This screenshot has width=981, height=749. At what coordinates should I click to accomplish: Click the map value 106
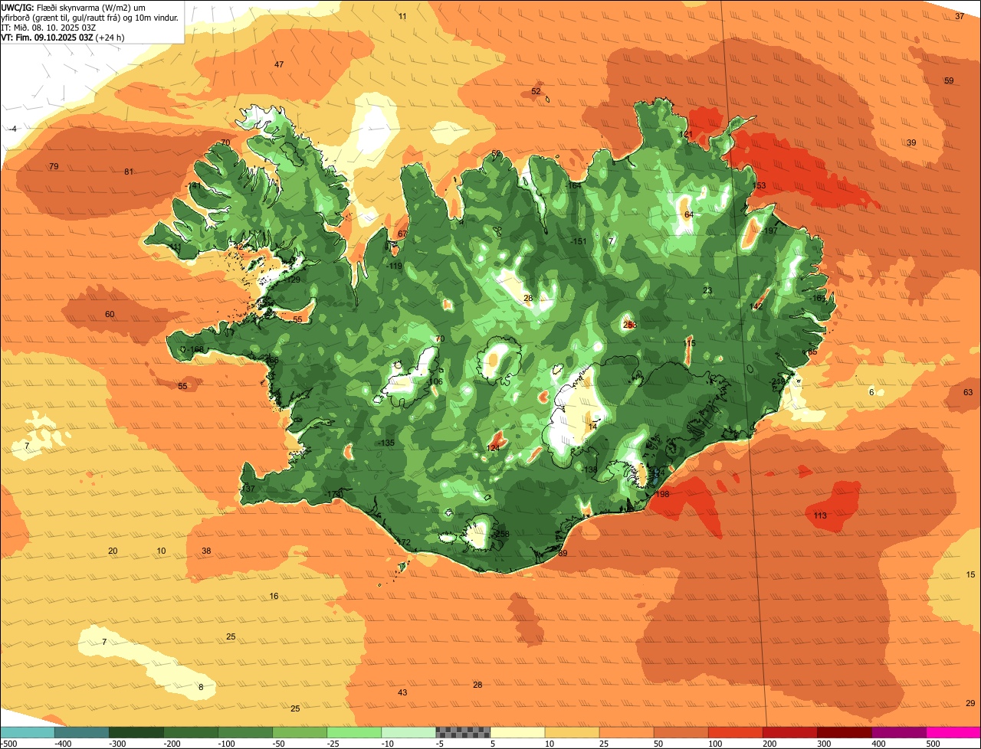click(x=435, y=381)
